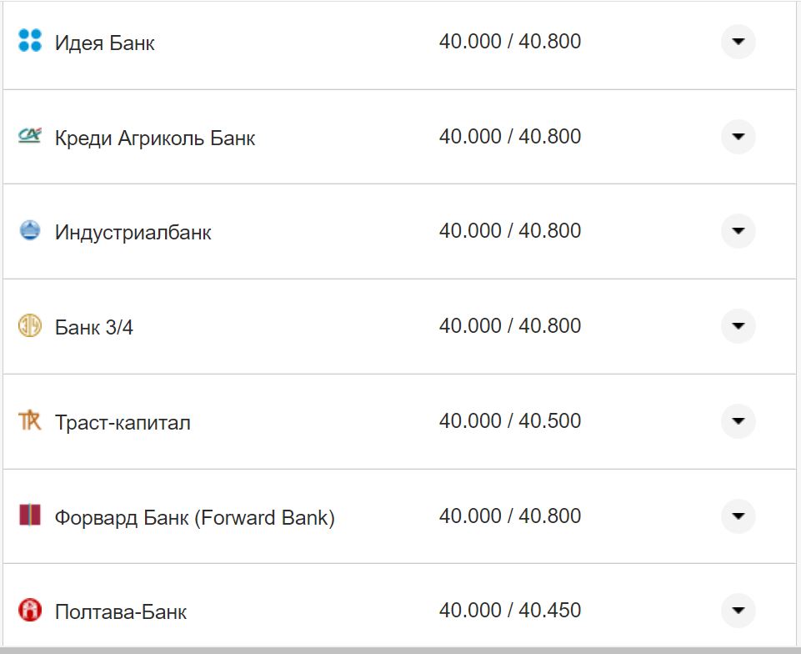This screenshot has height=654, width=801.
Task: Click the Форвард Банк (Forward Bank) name
Action: pyautogui.click(x=193, y=517)
